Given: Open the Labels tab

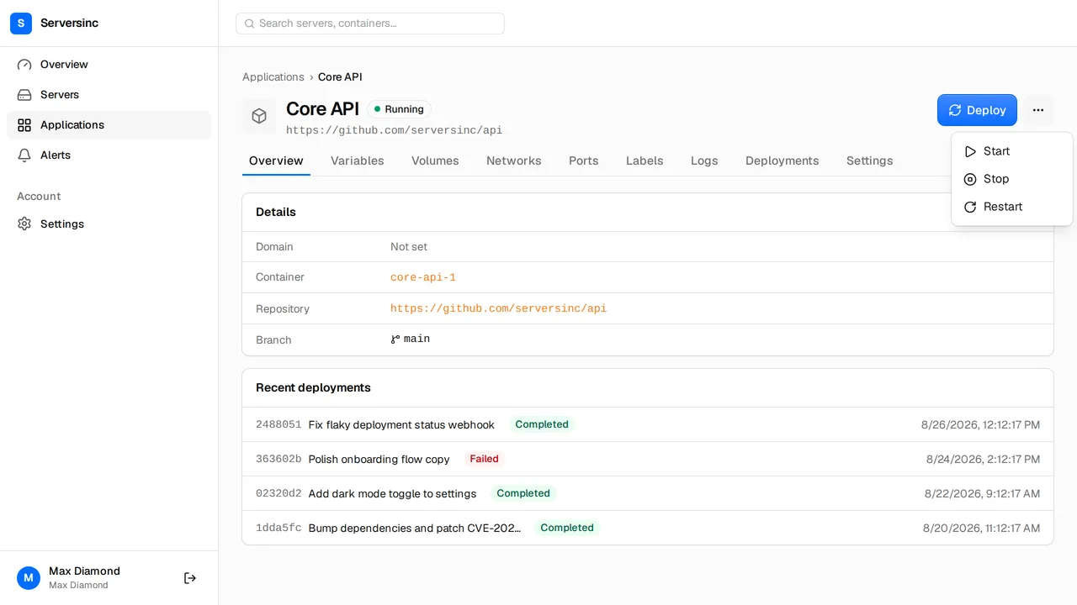Looking at the screenshot, I should [x=645, y=160].
